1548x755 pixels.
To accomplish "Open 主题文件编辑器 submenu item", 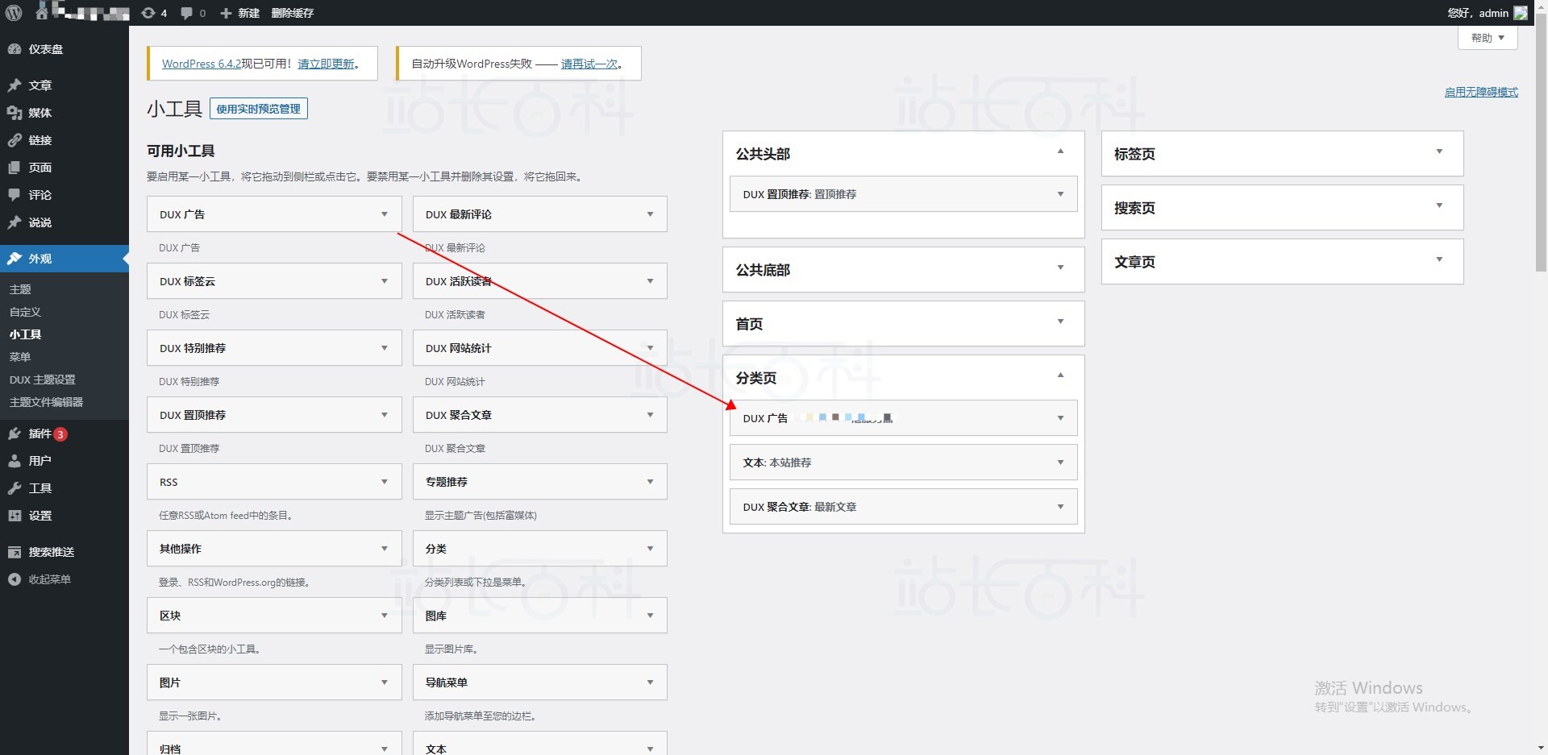I will [46, 402].
